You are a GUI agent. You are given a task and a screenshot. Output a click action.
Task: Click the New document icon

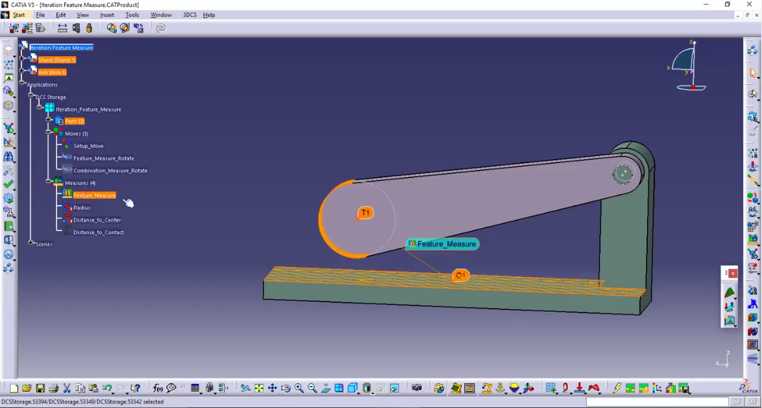(14, 388)
